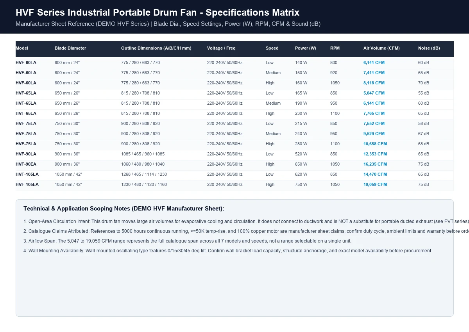Click the Speed column header
Image resolution: width=469 pixels, height=332 pixels.
pos(272,48)
